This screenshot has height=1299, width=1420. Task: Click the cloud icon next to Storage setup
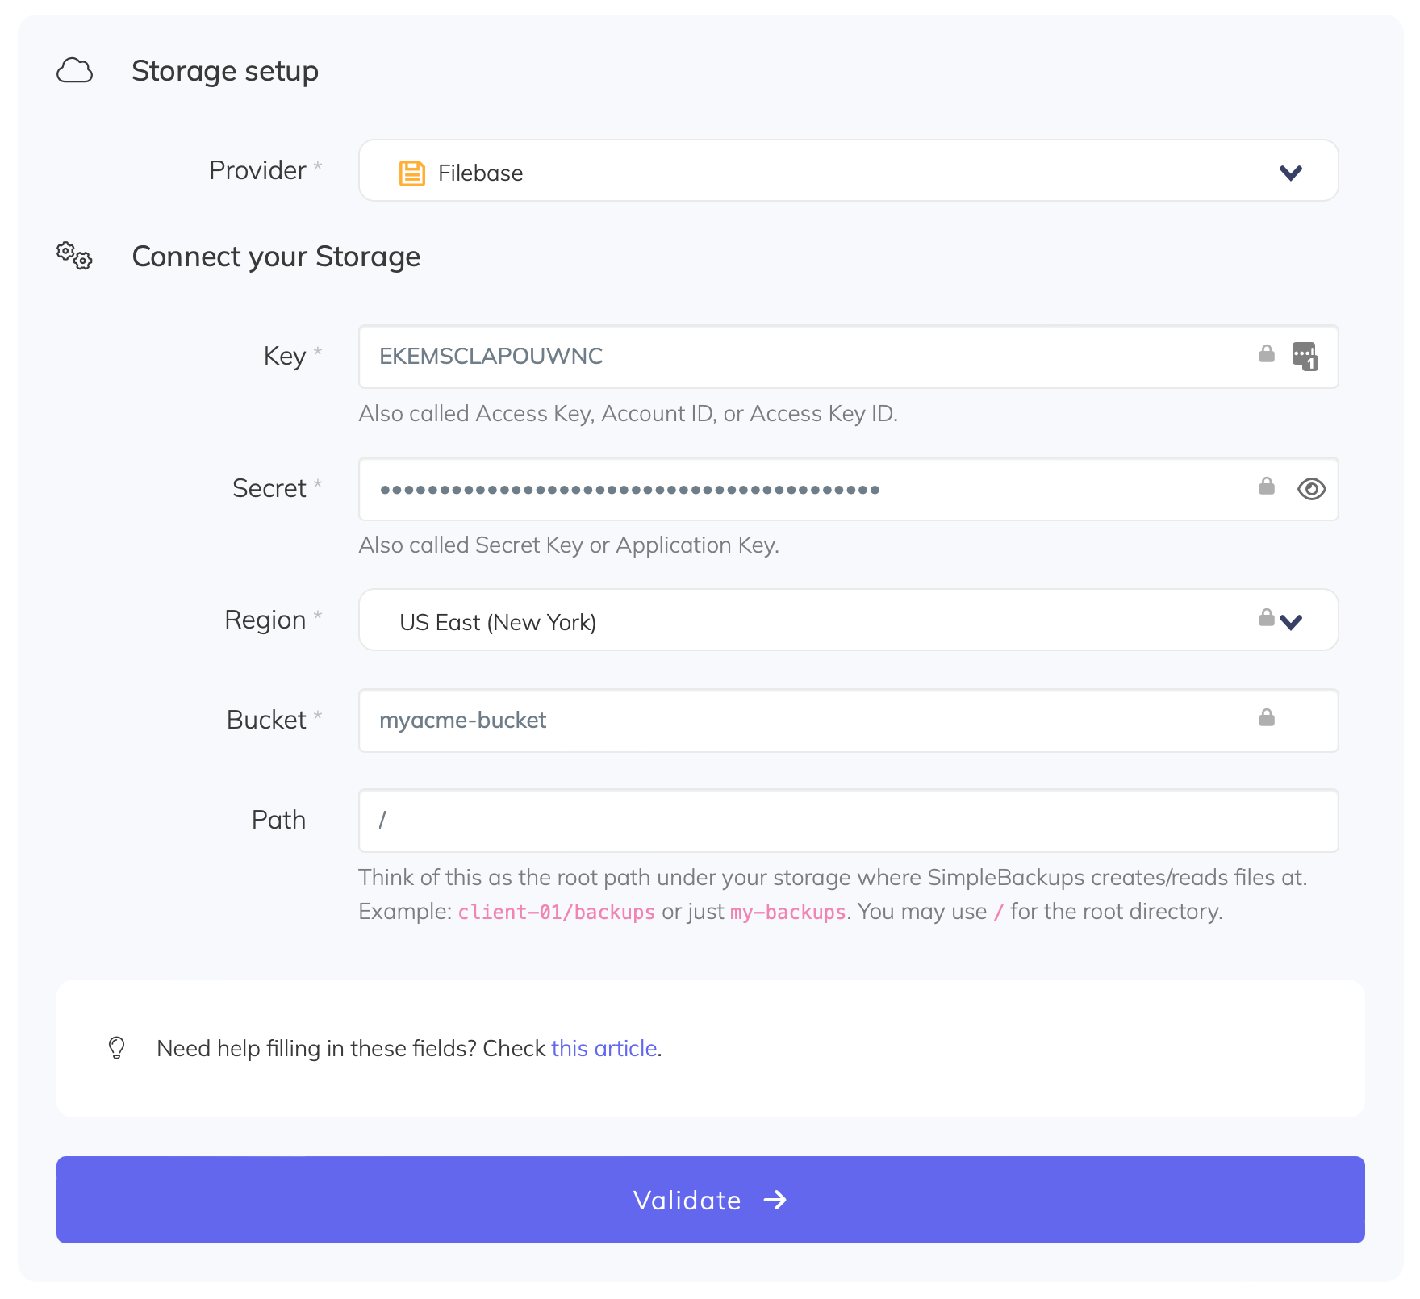tap(74, 71)
